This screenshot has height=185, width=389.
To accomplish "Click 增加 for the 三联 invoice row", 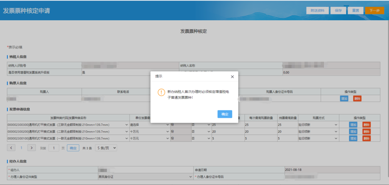I will (353, 125).
